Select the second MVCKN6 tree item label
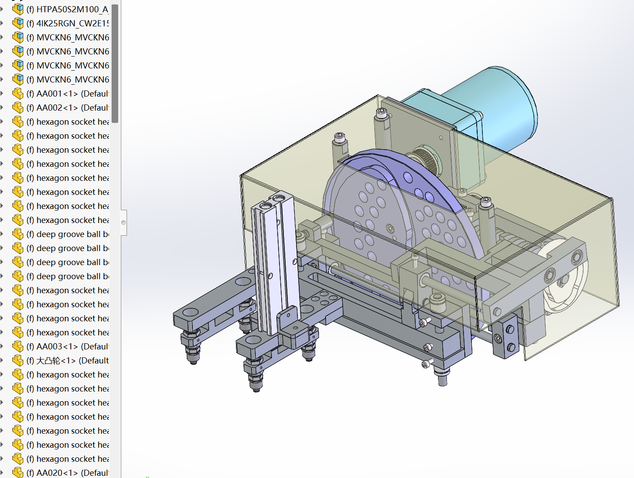 [72, 51]
